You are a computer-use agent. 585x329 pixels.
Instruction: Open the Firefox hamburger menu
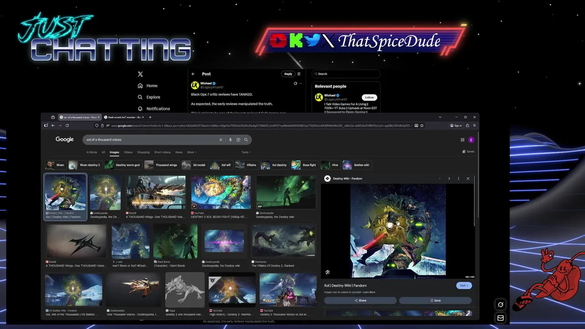tap(474, 125)
